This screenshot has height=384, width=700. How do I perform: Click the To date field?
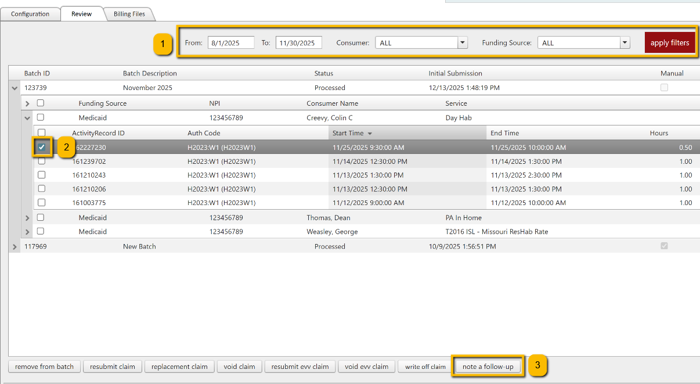pos(298,43)
